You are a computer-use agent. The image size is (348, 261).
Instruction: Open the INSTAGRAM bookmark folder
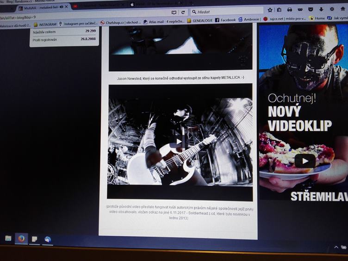pyautogui.click(x=45, y=25)
